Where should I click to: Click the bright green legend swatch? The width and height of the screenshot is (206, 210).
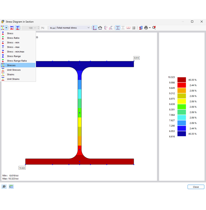(182, 107)
